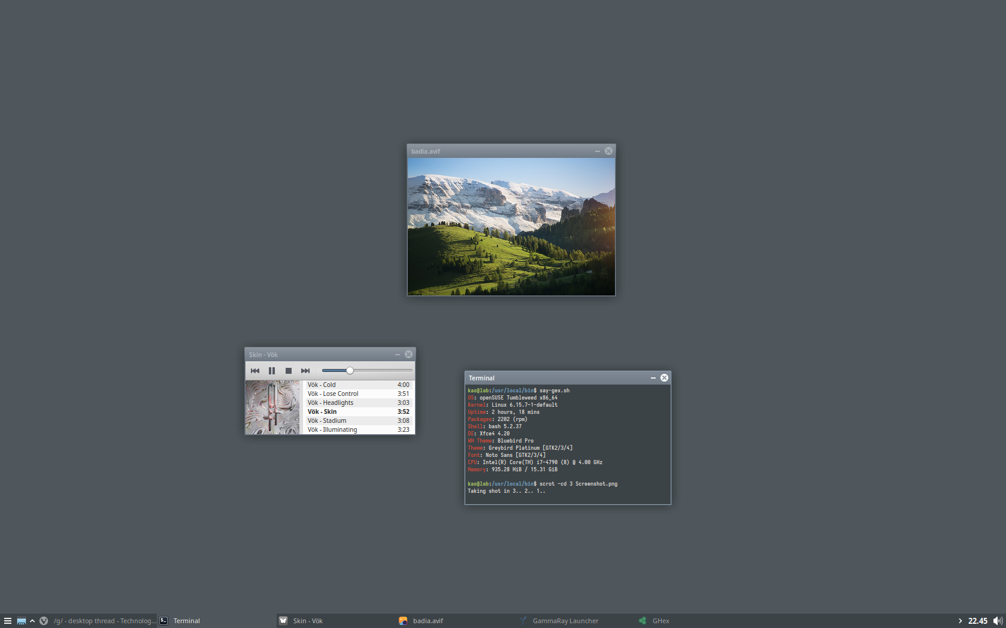Click the album art in the music player
This screenshot has width=1006, height=628.
point(272,407)
